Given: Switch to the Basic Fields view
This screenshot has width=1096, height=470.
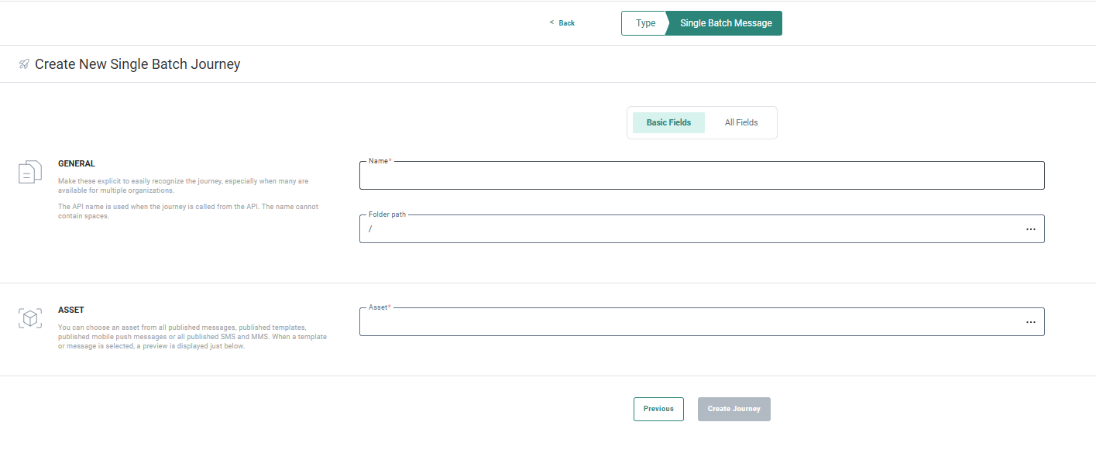Looking at the screenshot, I should [668, 122].
